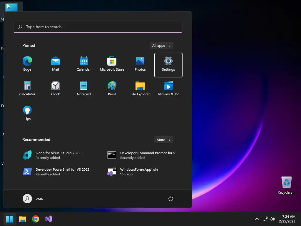
Task: Open the clock and date 7:24 AM
Action: 287,219
